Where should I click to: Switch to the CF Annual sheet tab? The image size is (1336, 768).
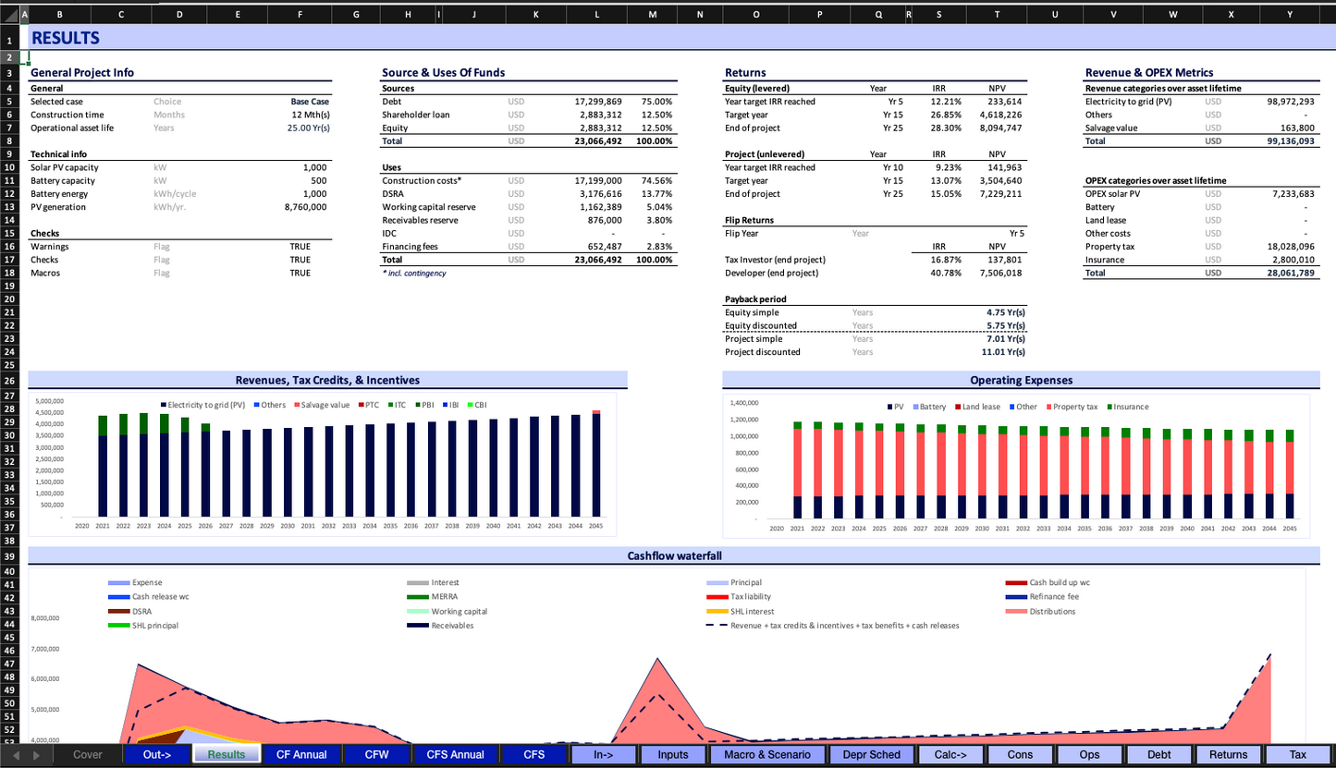pyautogui.click(x=301, y=754)
